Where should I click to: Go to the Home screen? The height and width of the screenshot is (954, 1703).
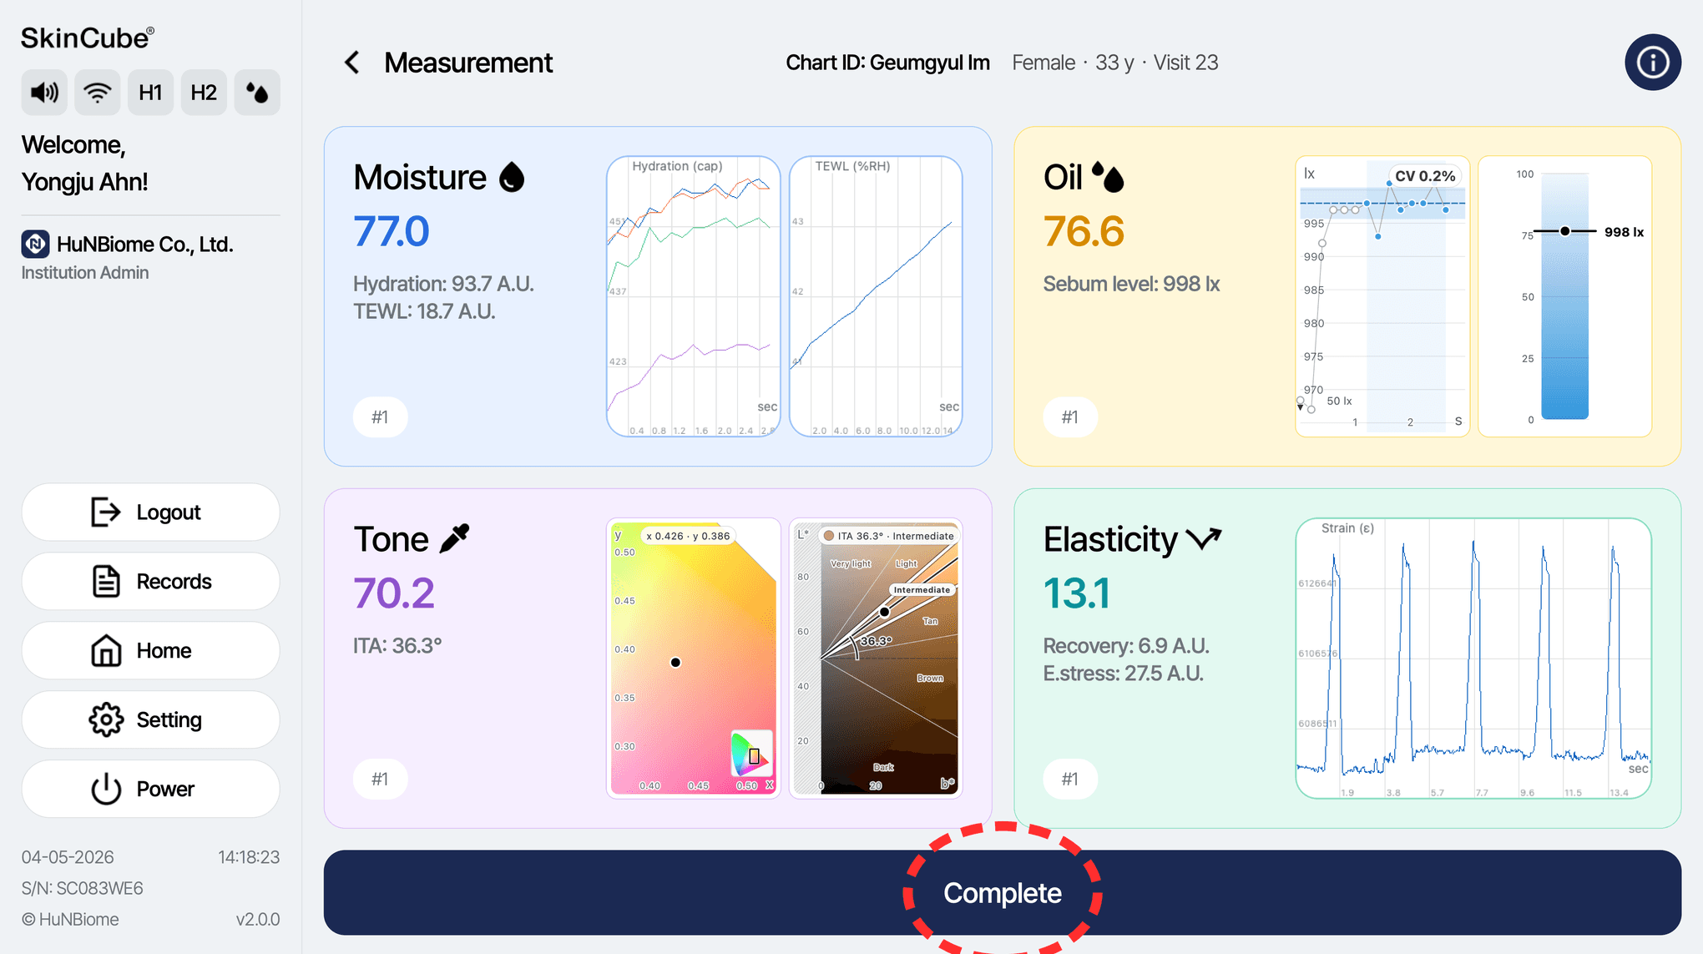click(150, 650)
